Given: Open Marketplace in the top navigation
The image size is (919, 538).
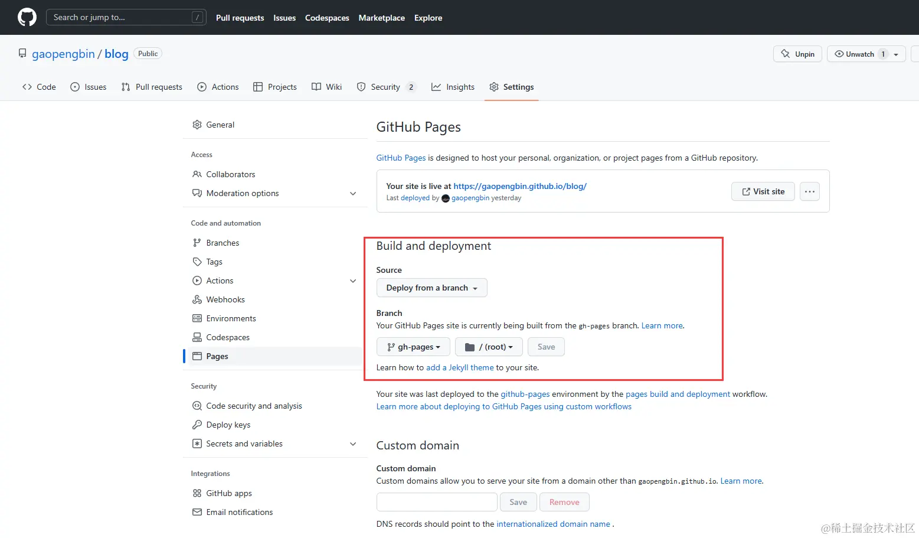Looking at the screenshot, I should point(382,18).
